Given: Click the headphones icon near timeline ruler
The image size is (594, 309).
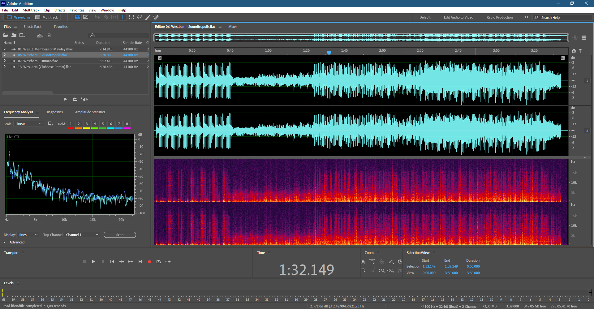Looking at the screenshot, I should [x=574, y=51].
